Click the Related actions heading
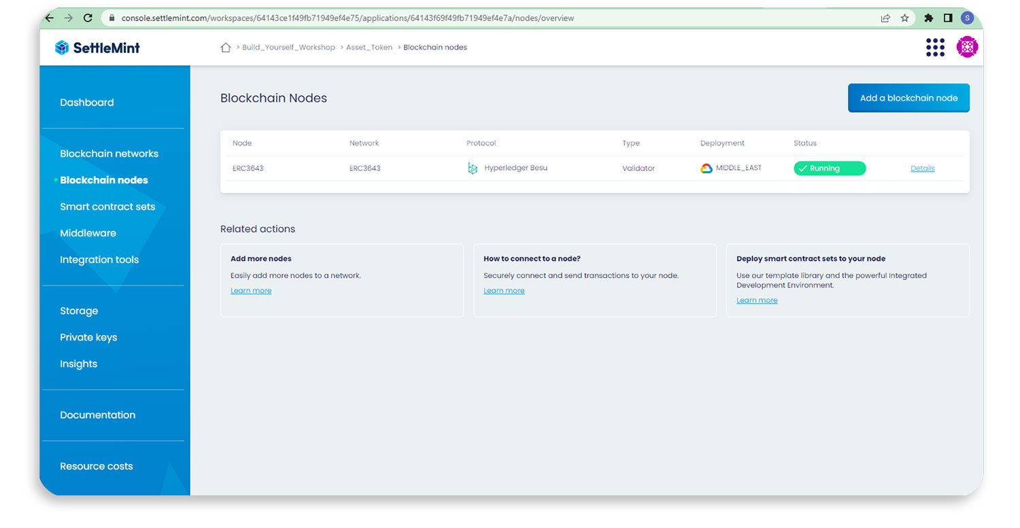1020x528 pixels. (258, 229)
